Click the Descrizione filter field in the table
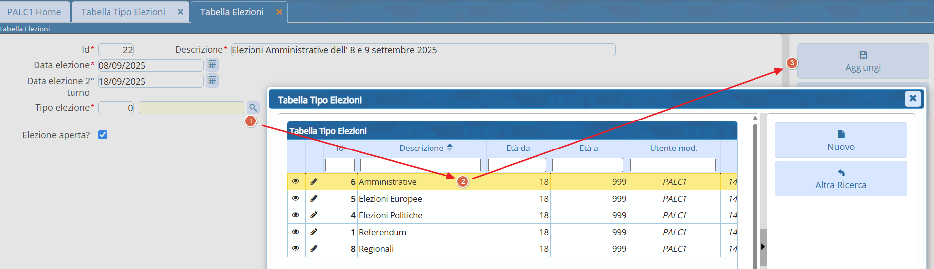 tap(420, 165)
